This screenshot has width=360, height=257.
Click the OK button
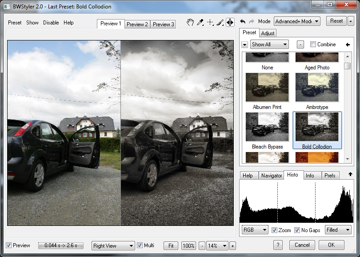click(x=331, y=245)
